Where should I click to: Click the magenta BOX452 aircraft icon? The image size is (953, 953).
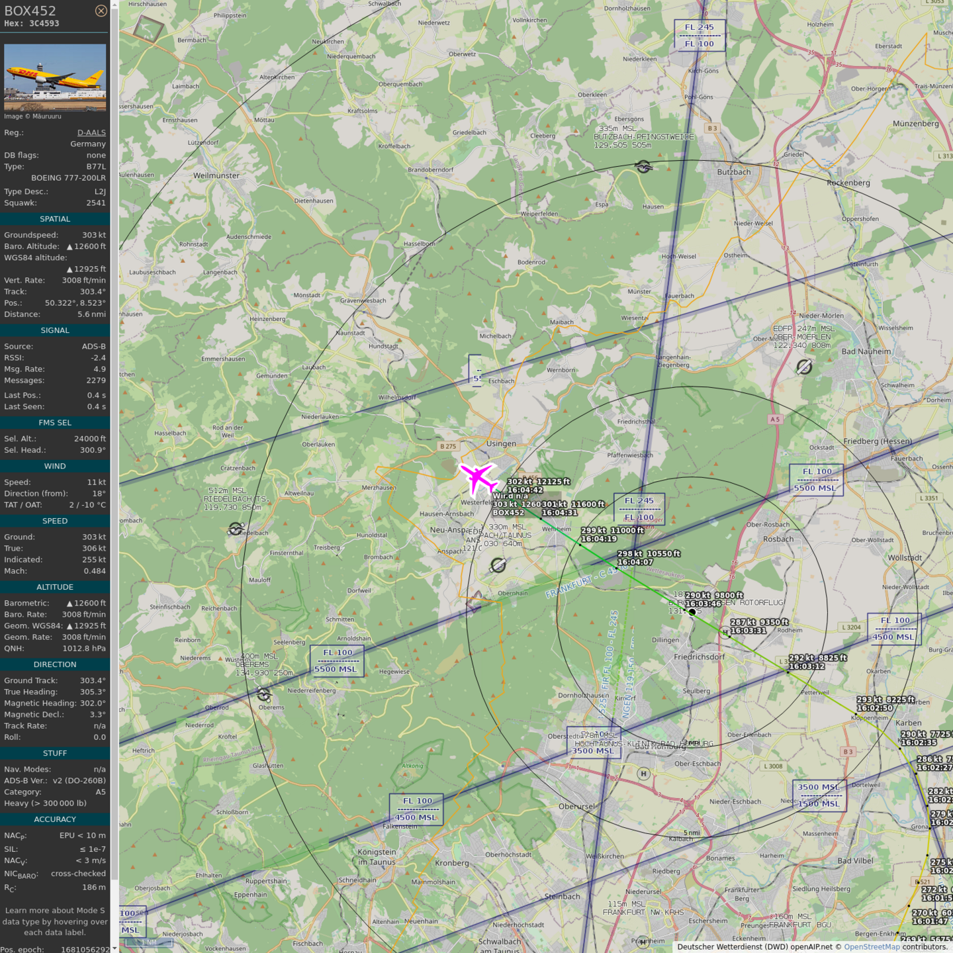pyautogui.click(x=478, y=478)
